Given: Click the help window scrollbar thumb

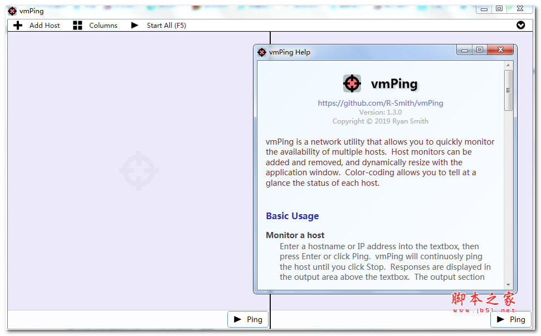Looking at the screenshot, I should (508, 90).
